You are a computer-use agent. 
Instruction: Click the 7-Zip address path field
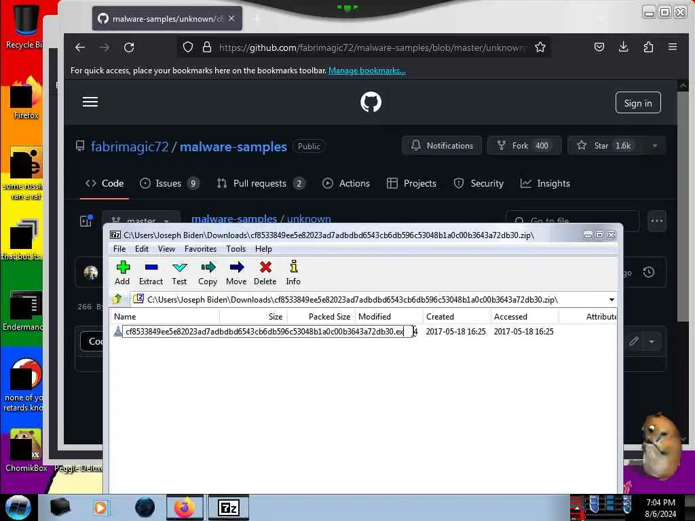[x=373, y=300]
